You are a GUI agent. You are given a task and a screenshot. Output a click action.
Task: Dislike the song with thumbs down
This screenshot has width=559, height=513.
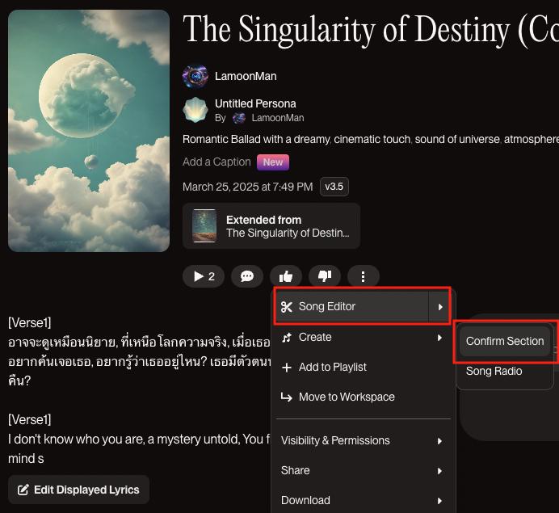click(325, 276)
